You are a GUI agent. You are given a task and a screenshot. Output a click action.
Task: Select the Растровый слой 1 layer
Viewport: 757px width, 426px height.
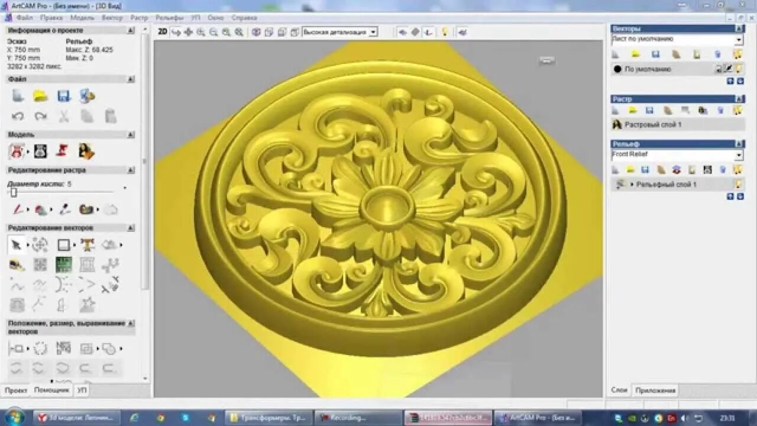(678, 125)
